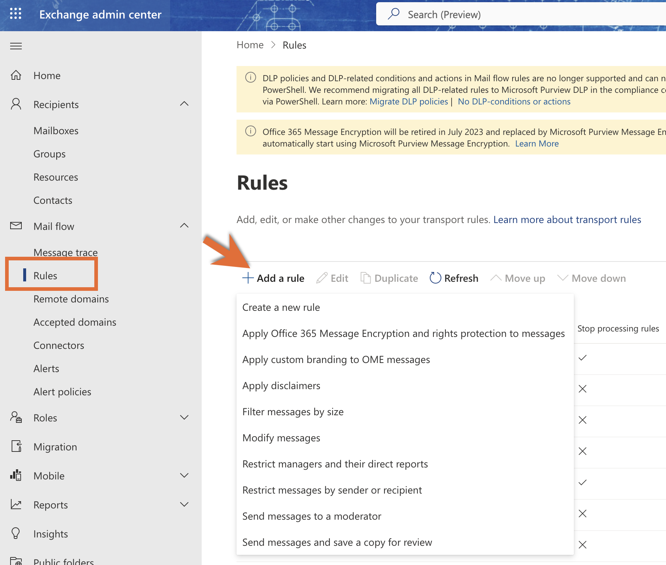Open the app launcher waffle icon
Image resolution: width=666 pixels, height=565 pixels.
coord(15,14)
